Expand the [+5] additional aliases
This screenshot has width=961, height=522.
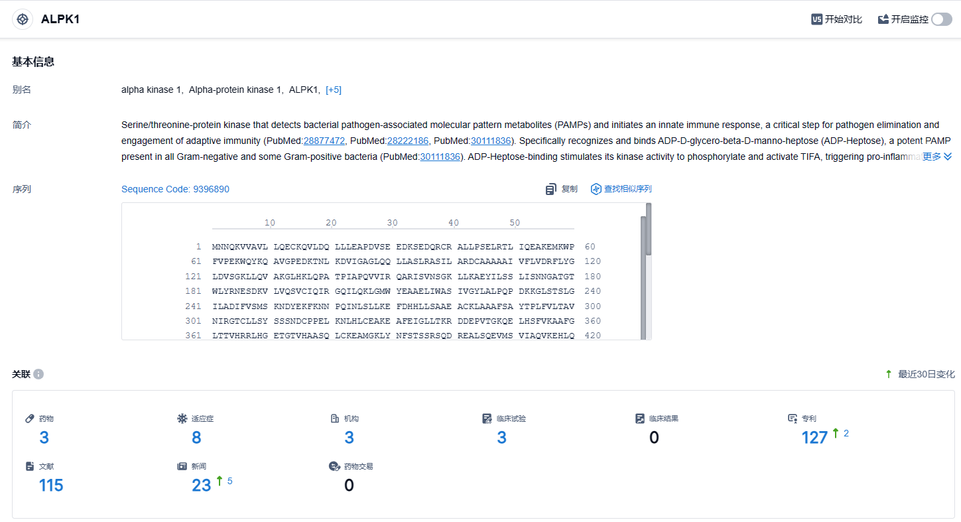coord(334,90)
